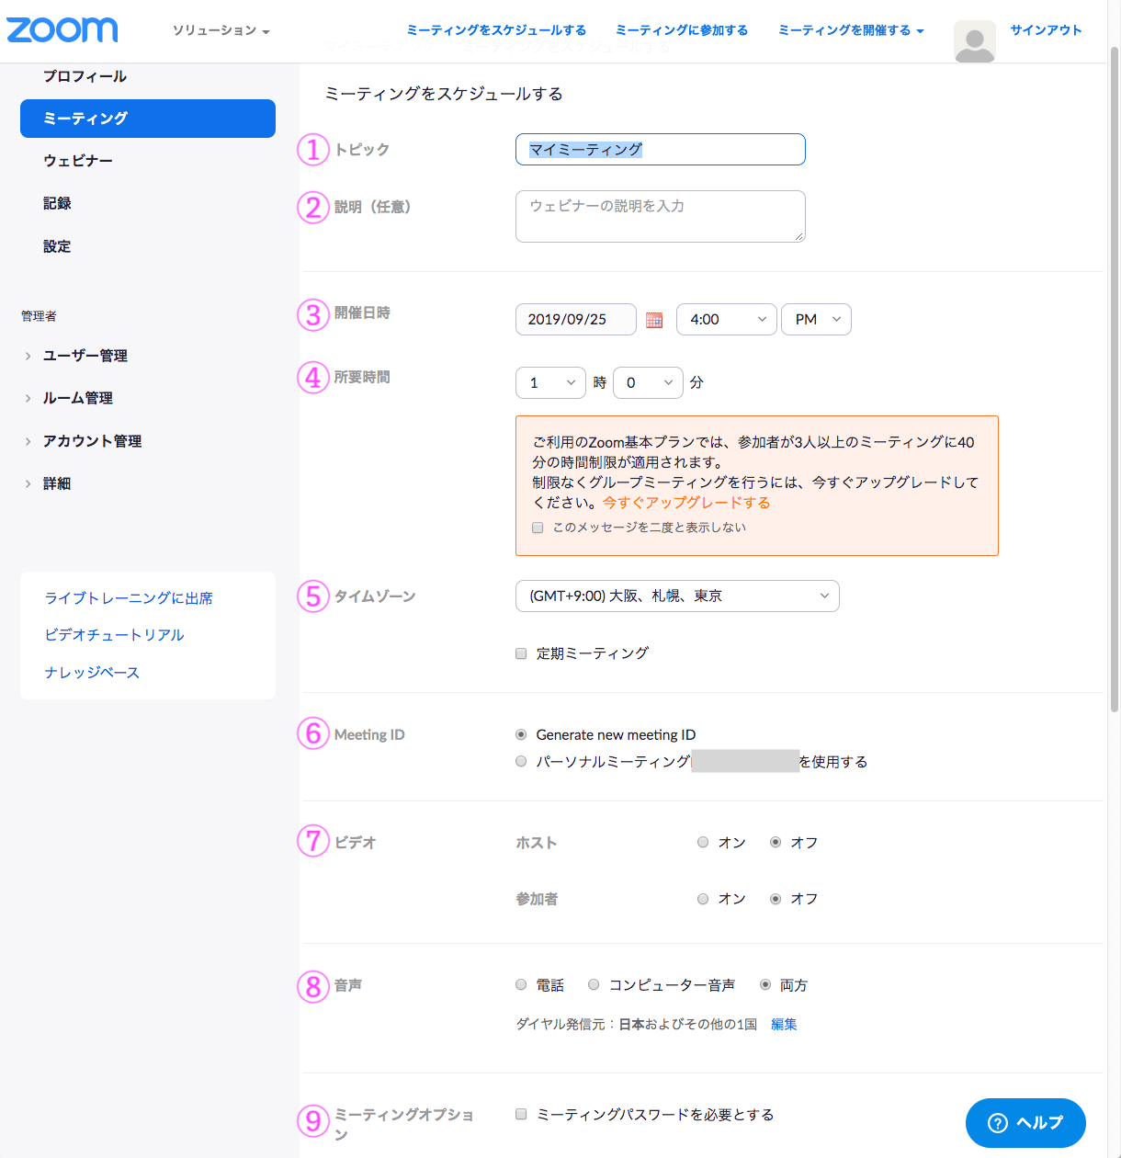Select パーソナルミーティング ID radio
Viewport: 1121px width, 1158px height.
(521, 761)
